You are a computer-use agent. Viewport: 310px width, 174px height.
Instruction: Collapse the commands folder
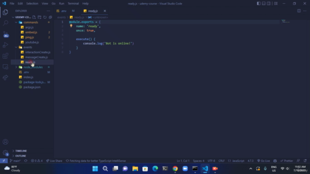coord(16,22)
